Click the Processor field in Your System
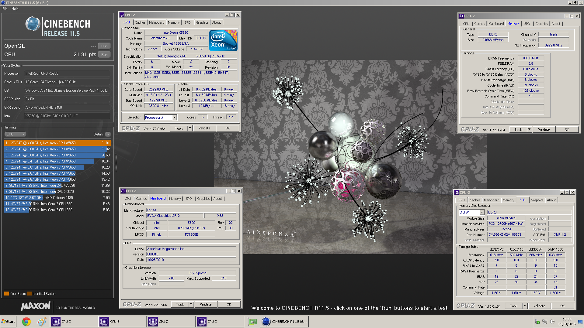This screenshot has height=328, width=584. [67, 73]
